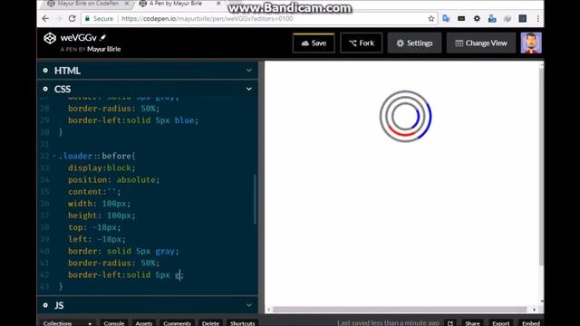
Task: Click the weVGGv pen title
Action: point(79,38)
